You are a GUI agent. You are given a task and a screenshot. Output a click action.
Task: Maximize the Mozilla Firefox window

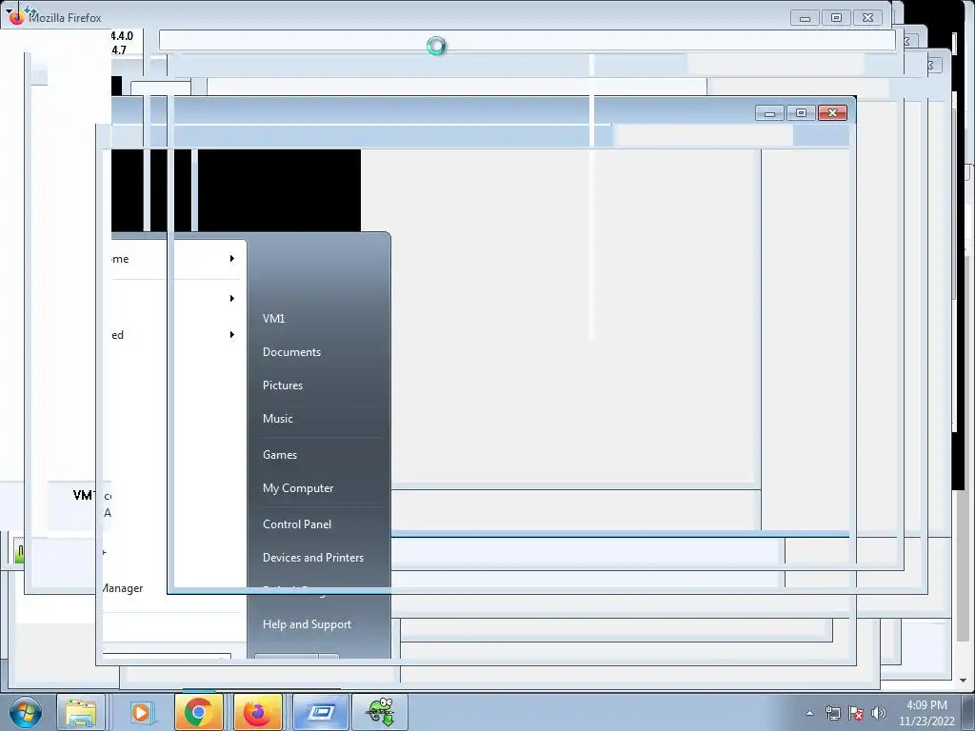coord(836,17)
